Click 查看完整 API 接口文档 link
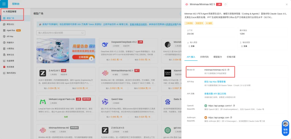 coord(215,94)
